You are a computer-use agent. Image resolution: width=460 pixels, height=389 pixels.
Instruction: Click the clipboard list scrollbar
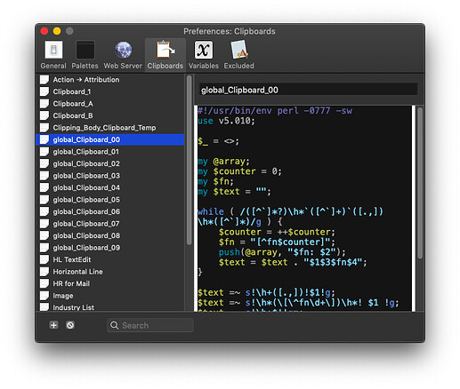[189, 160]
